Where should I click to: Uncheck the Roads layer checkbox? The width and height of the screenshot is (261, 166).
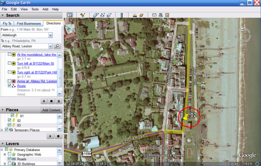click(x=9, y=158)
